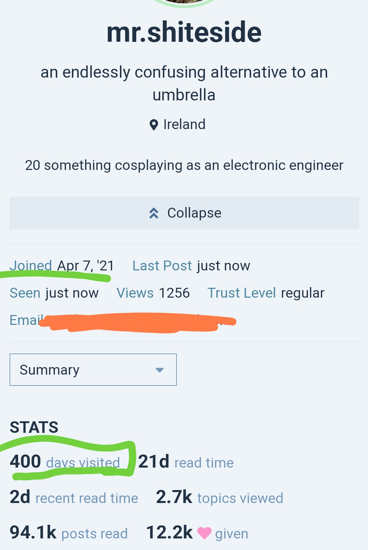Collapse the expanded profile details
Image resolution: width=368 pixels, height=550 pixels.
point(184,213)
